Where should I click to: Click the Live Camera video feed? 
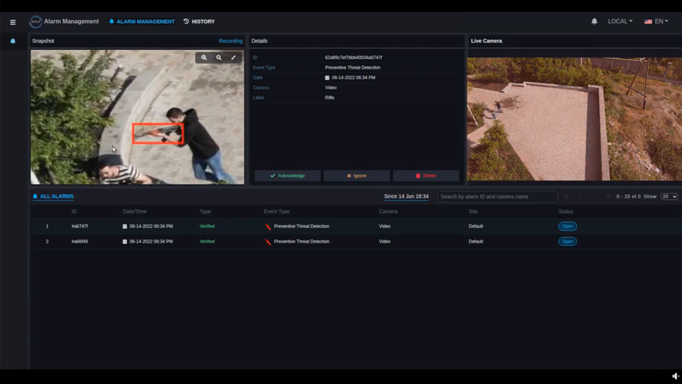pyautogui.click(x=574, y=119)
